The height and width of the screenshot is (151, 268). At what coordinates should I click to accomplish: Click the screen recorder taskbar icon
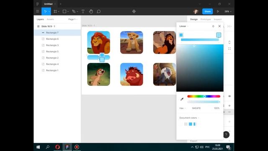coord(77,147)
